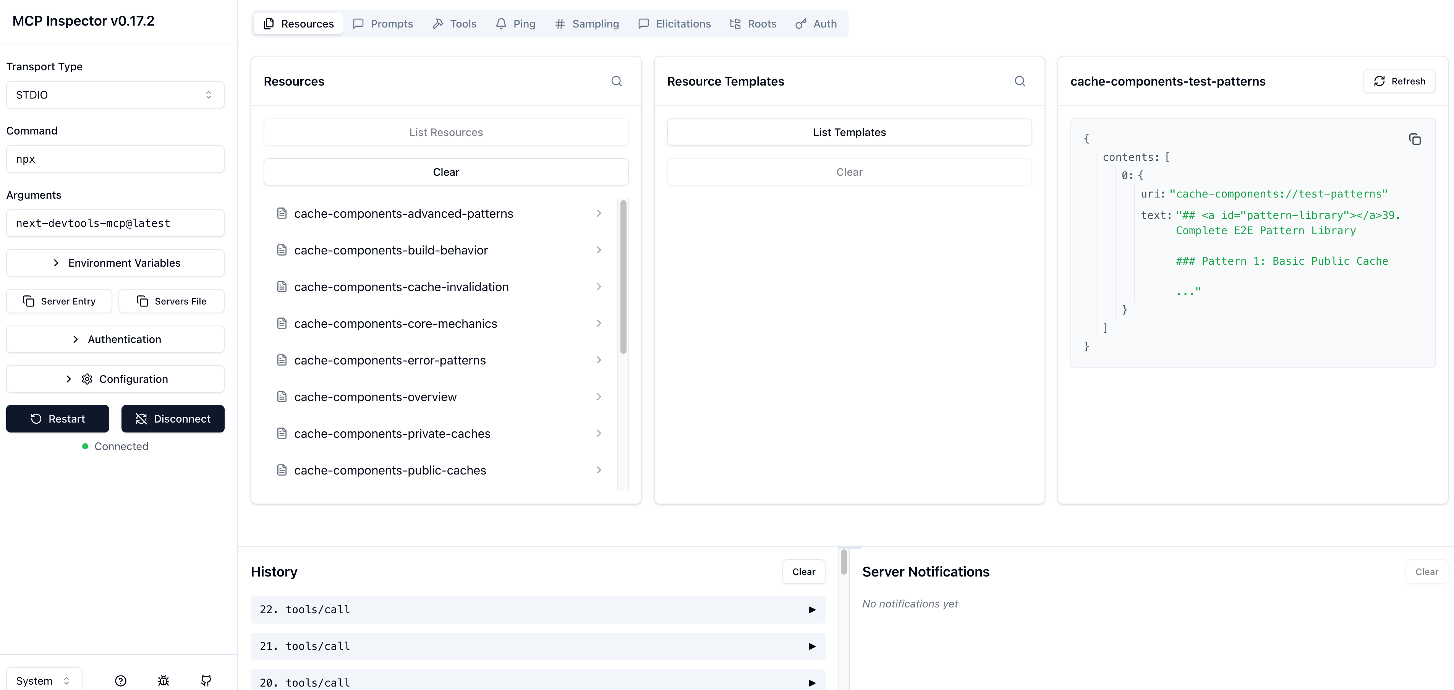
Task: Open the System theme dropdown
Action: coord(44,680)
